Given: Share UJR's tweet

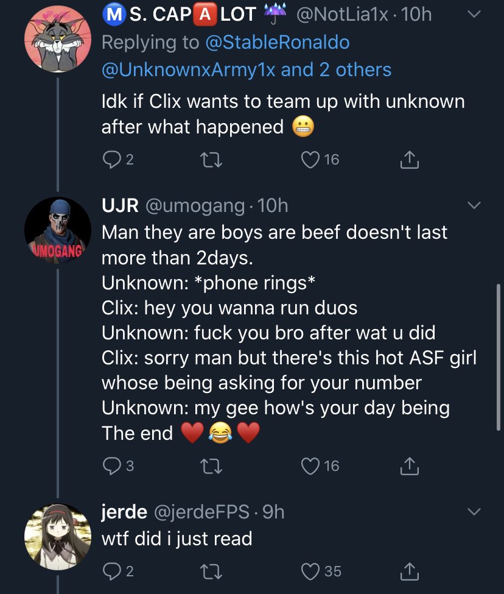Looking at the screenshot, I should click(409, 466).
